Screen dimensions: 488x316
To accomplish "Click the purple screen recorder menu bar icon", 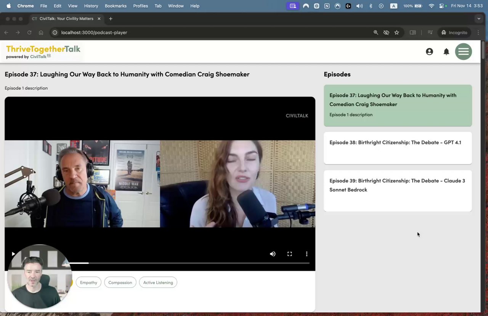I will point(293,6).
